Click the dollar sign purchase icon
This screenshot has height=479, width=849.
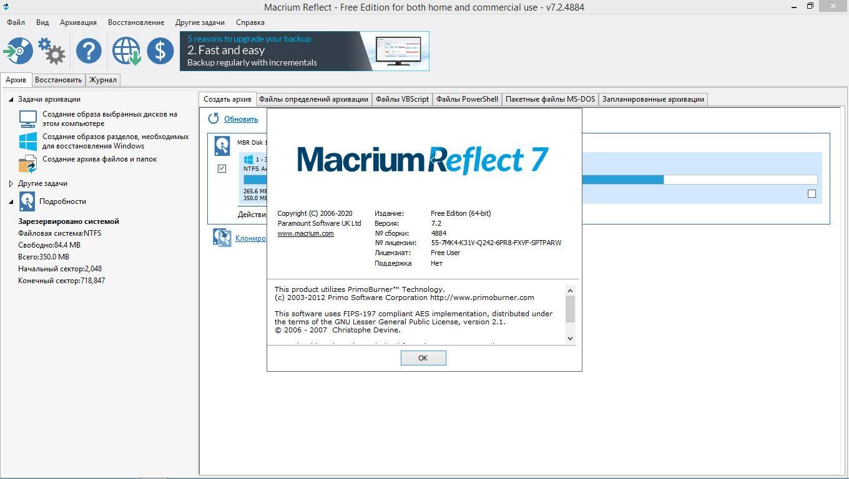pos(160,51)
